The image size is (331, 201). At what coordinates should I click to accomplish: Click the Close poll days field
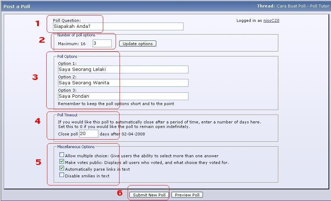(89, 134)
